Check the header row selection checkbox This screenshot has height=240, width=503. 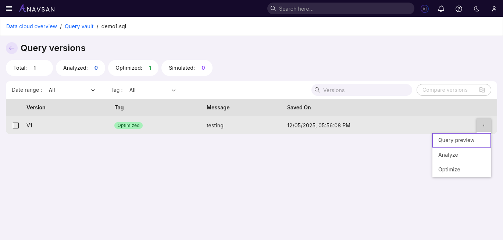click(16, 108)
